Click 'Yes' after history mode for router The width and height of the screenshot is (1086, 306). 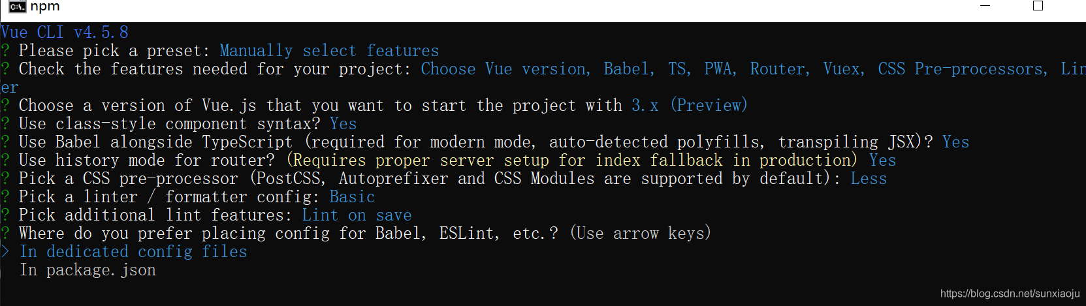tap(882, 161)
